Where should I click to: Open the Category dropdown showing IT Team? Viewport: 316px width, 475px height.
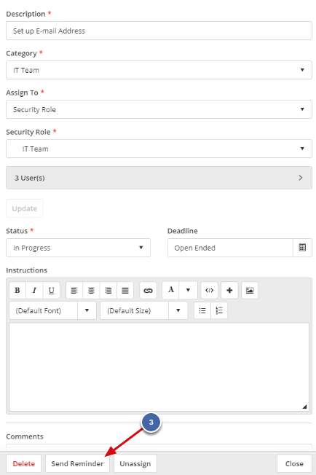159,70
